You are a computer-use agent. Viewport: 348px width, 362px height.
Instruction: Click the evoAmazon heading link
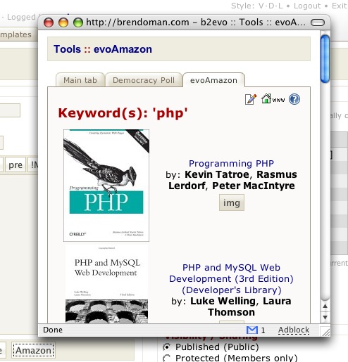(123, 49)
